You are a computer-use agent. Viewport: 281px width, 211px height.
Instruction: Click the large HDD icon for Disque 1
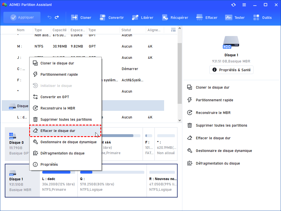(x=231, y=42)
